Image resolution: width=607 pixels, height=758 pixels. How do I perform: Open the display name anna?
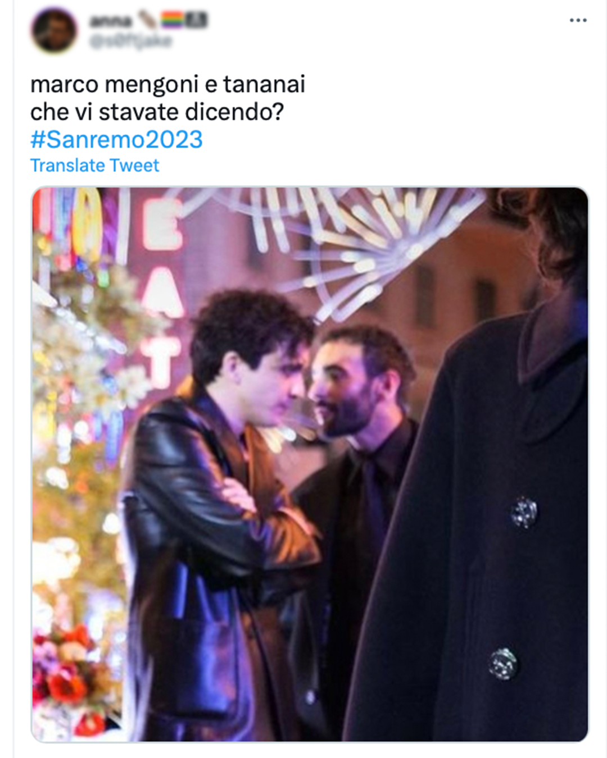[111, 21]
